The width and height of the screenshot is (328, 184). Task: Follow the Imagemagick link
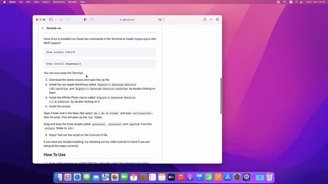click(x=142, y=39)
